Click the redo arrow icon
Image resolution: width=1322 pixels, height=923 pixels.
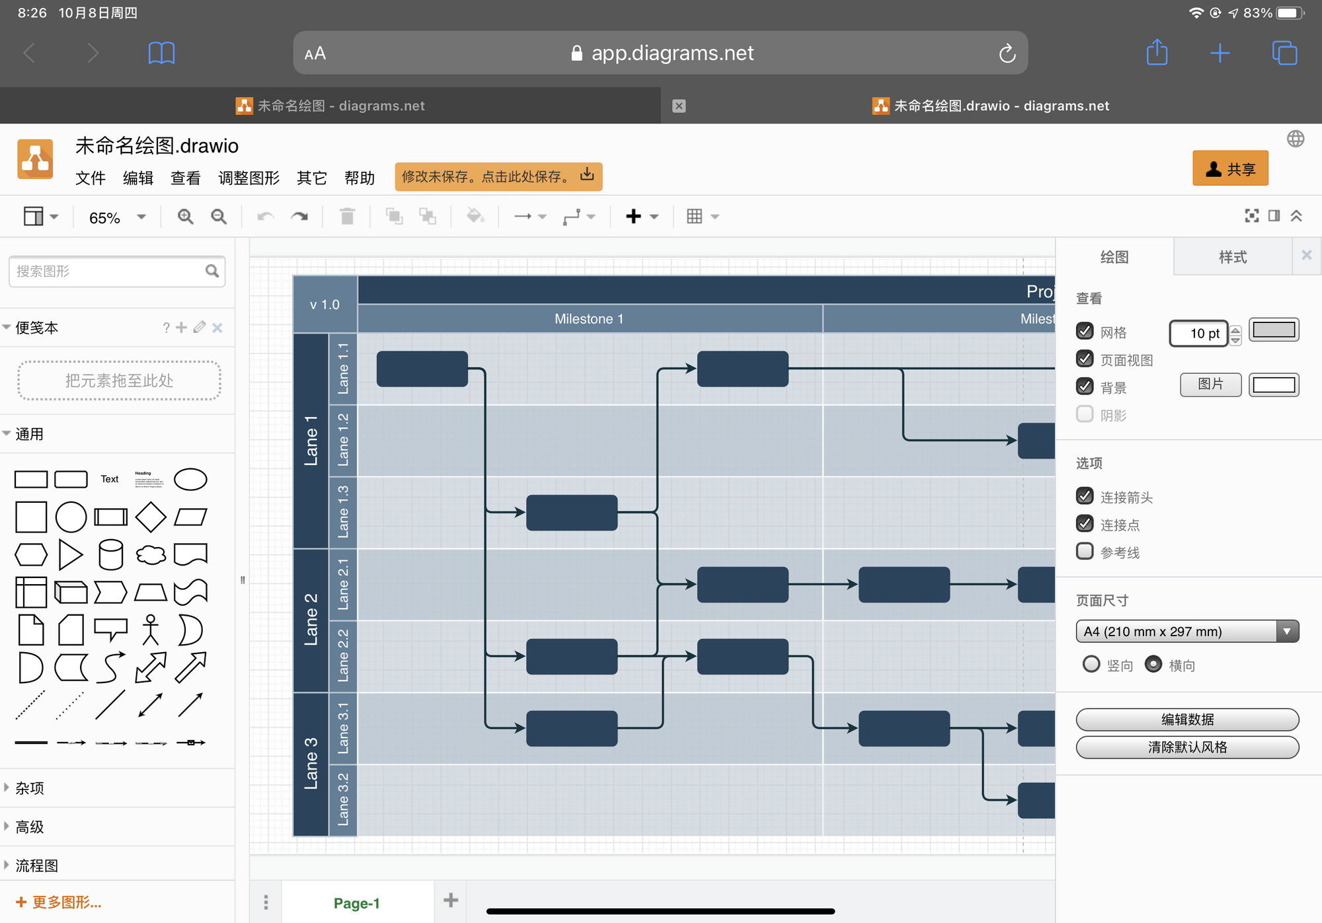click(299, 217)
